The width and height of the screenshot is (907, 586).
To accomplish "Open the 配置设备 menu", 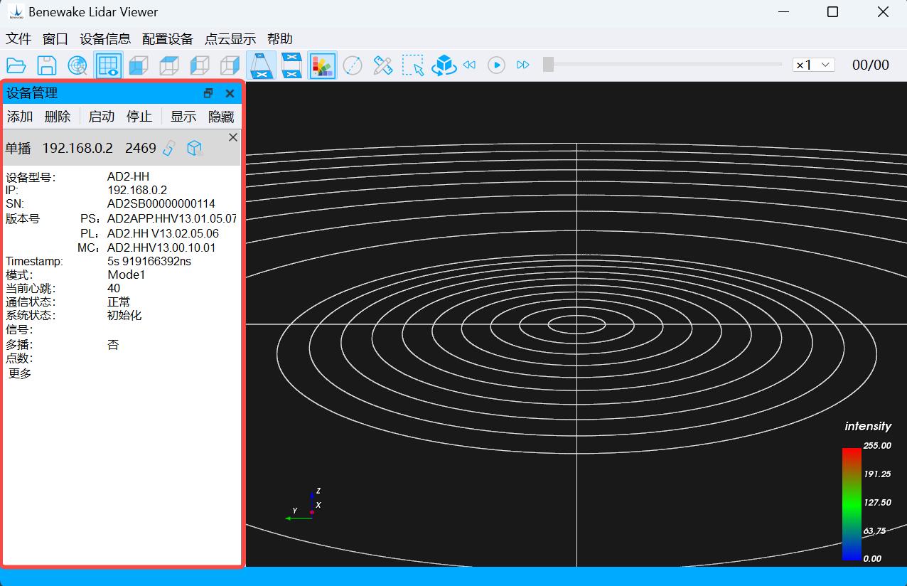I will click(168, 39).
